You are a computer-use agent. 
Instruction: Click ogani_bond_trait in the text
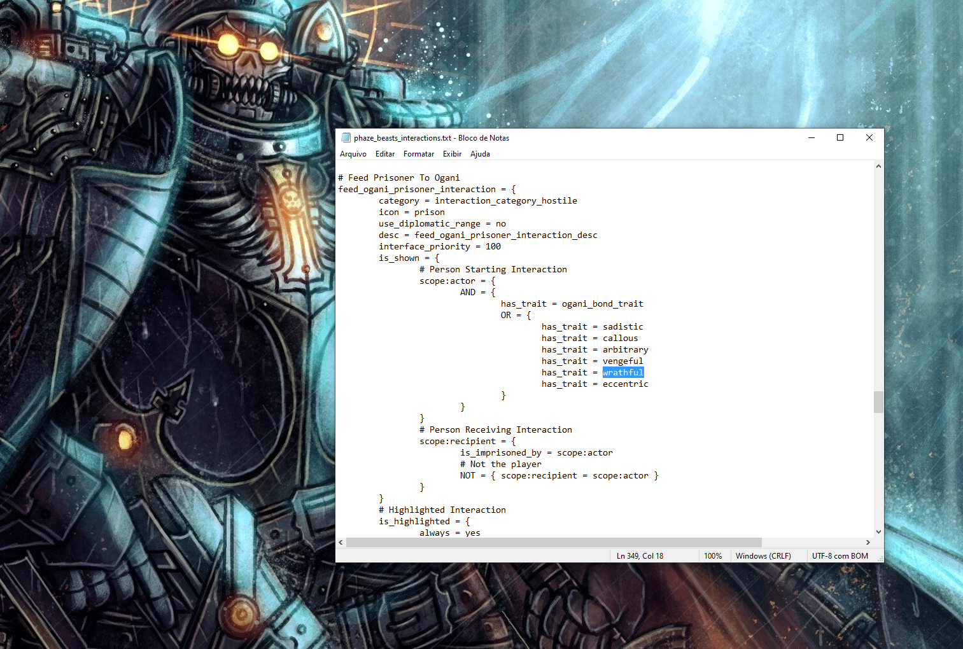tap(603, 304)
